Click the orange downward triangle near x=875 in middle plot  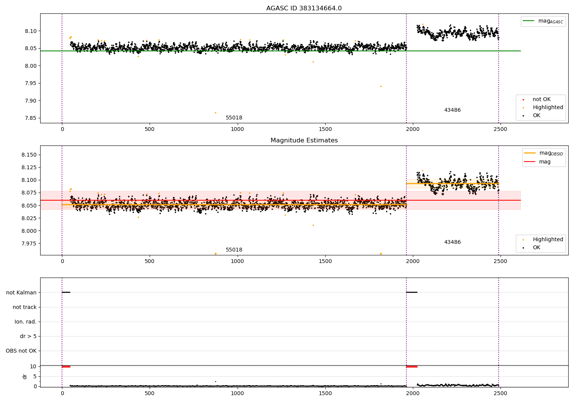click(215, 254)
